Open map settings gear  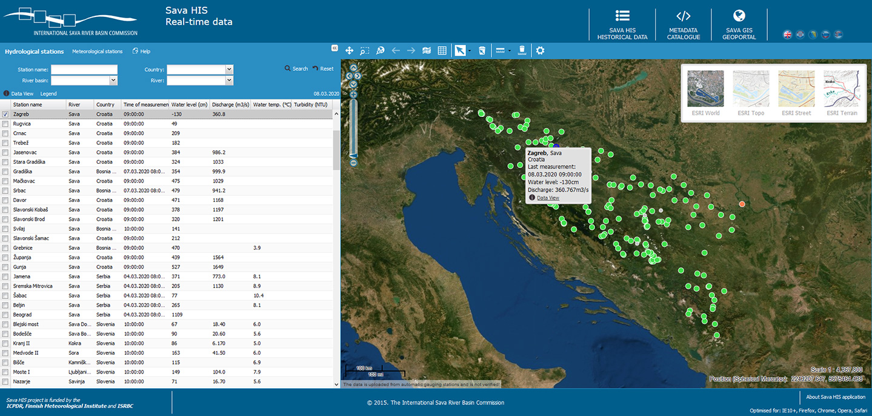coord(540,50)
